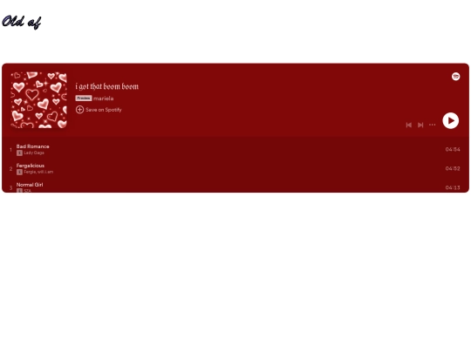Image resolution: width=471 pixels, height=353 pixels.
Task: Click the 'Old af' heading
Action: (21, 22)
